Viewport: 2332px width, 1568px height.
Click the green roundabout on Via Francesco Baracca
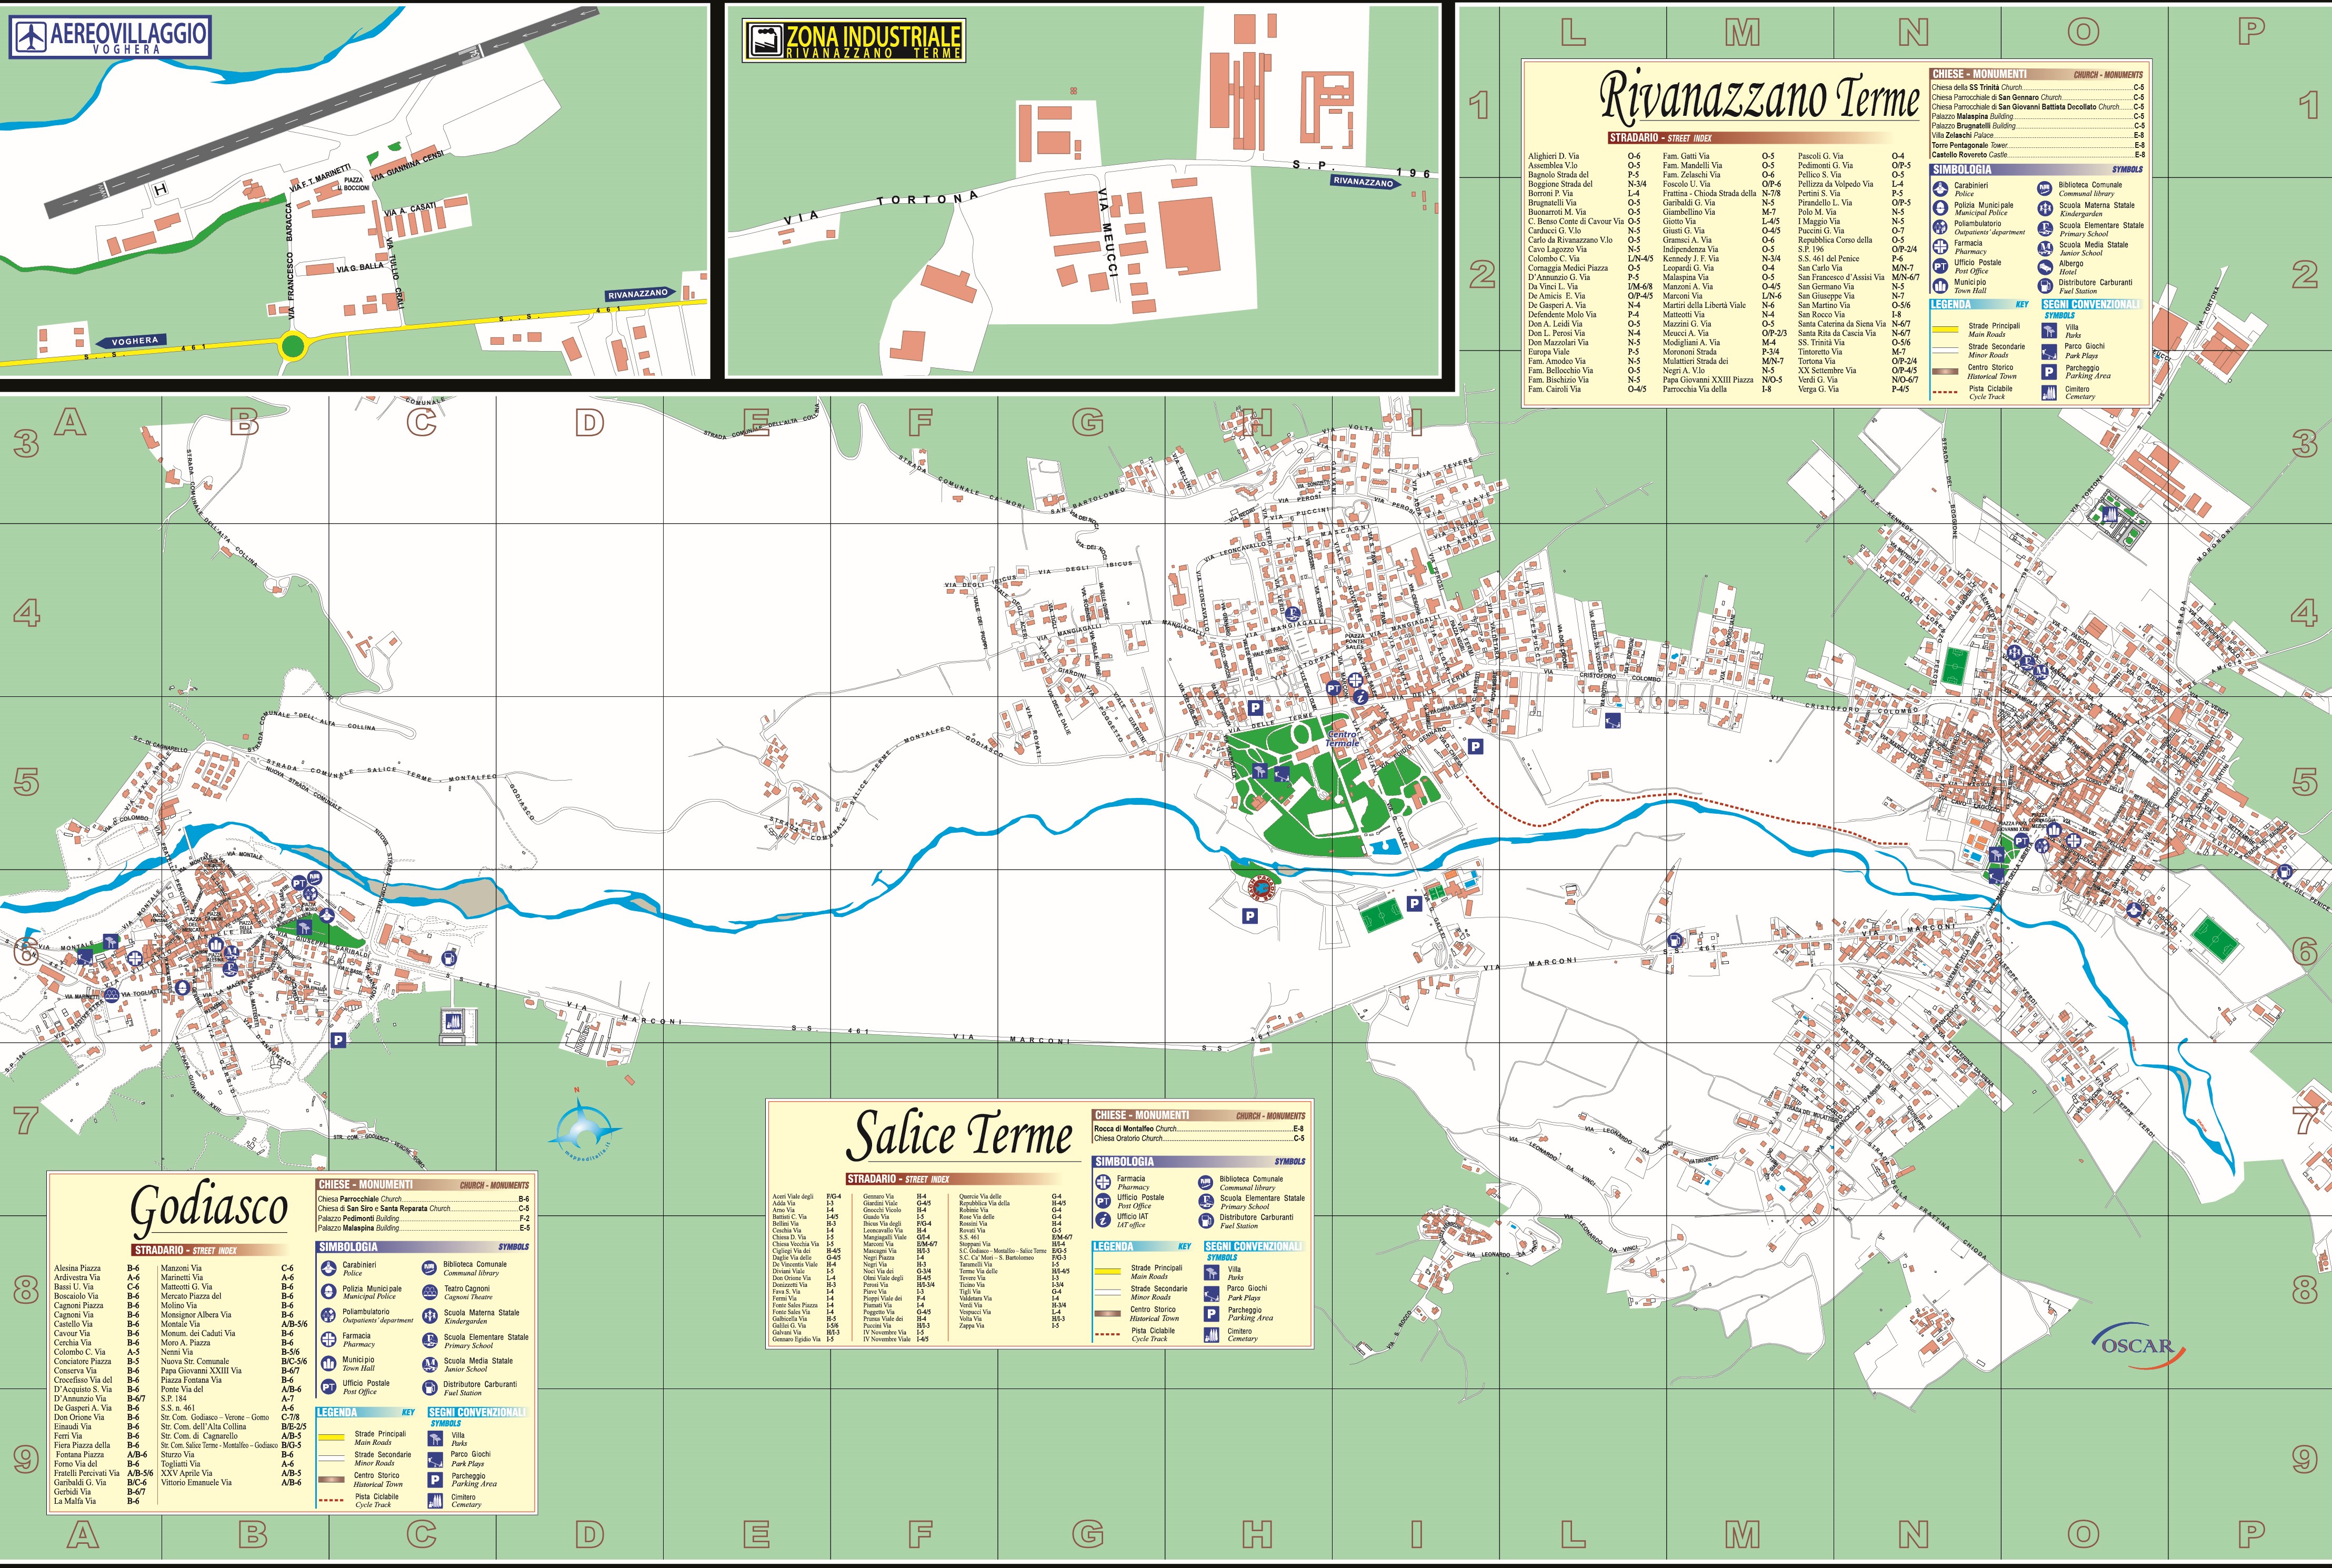tap(294, 347)
